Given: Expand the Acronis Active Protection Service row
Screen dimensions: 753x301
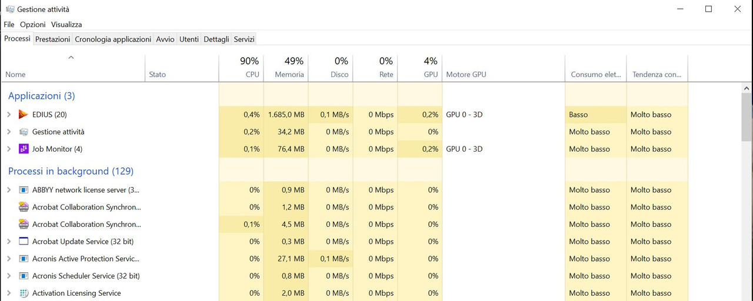Looking at the screenshot, I should [x=9, y=259].
